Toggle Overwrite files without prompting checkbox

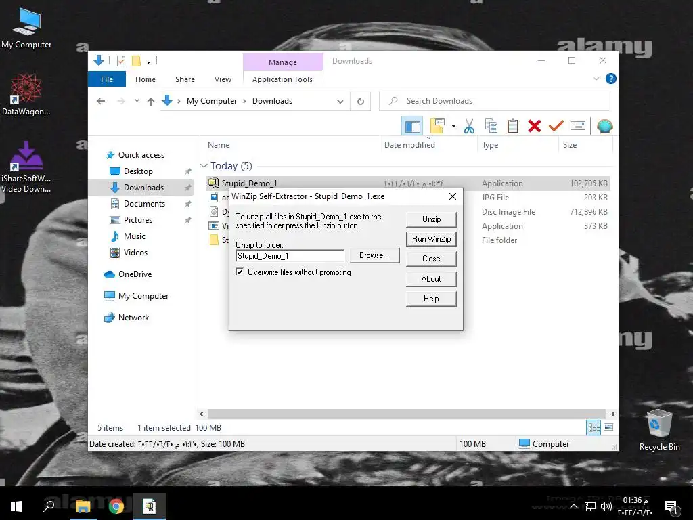tap(240, 272)
